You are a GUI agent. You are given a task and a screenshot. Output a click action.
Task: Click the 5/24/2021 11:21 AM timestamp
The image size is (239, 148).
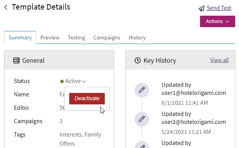(x=186, y=132)
